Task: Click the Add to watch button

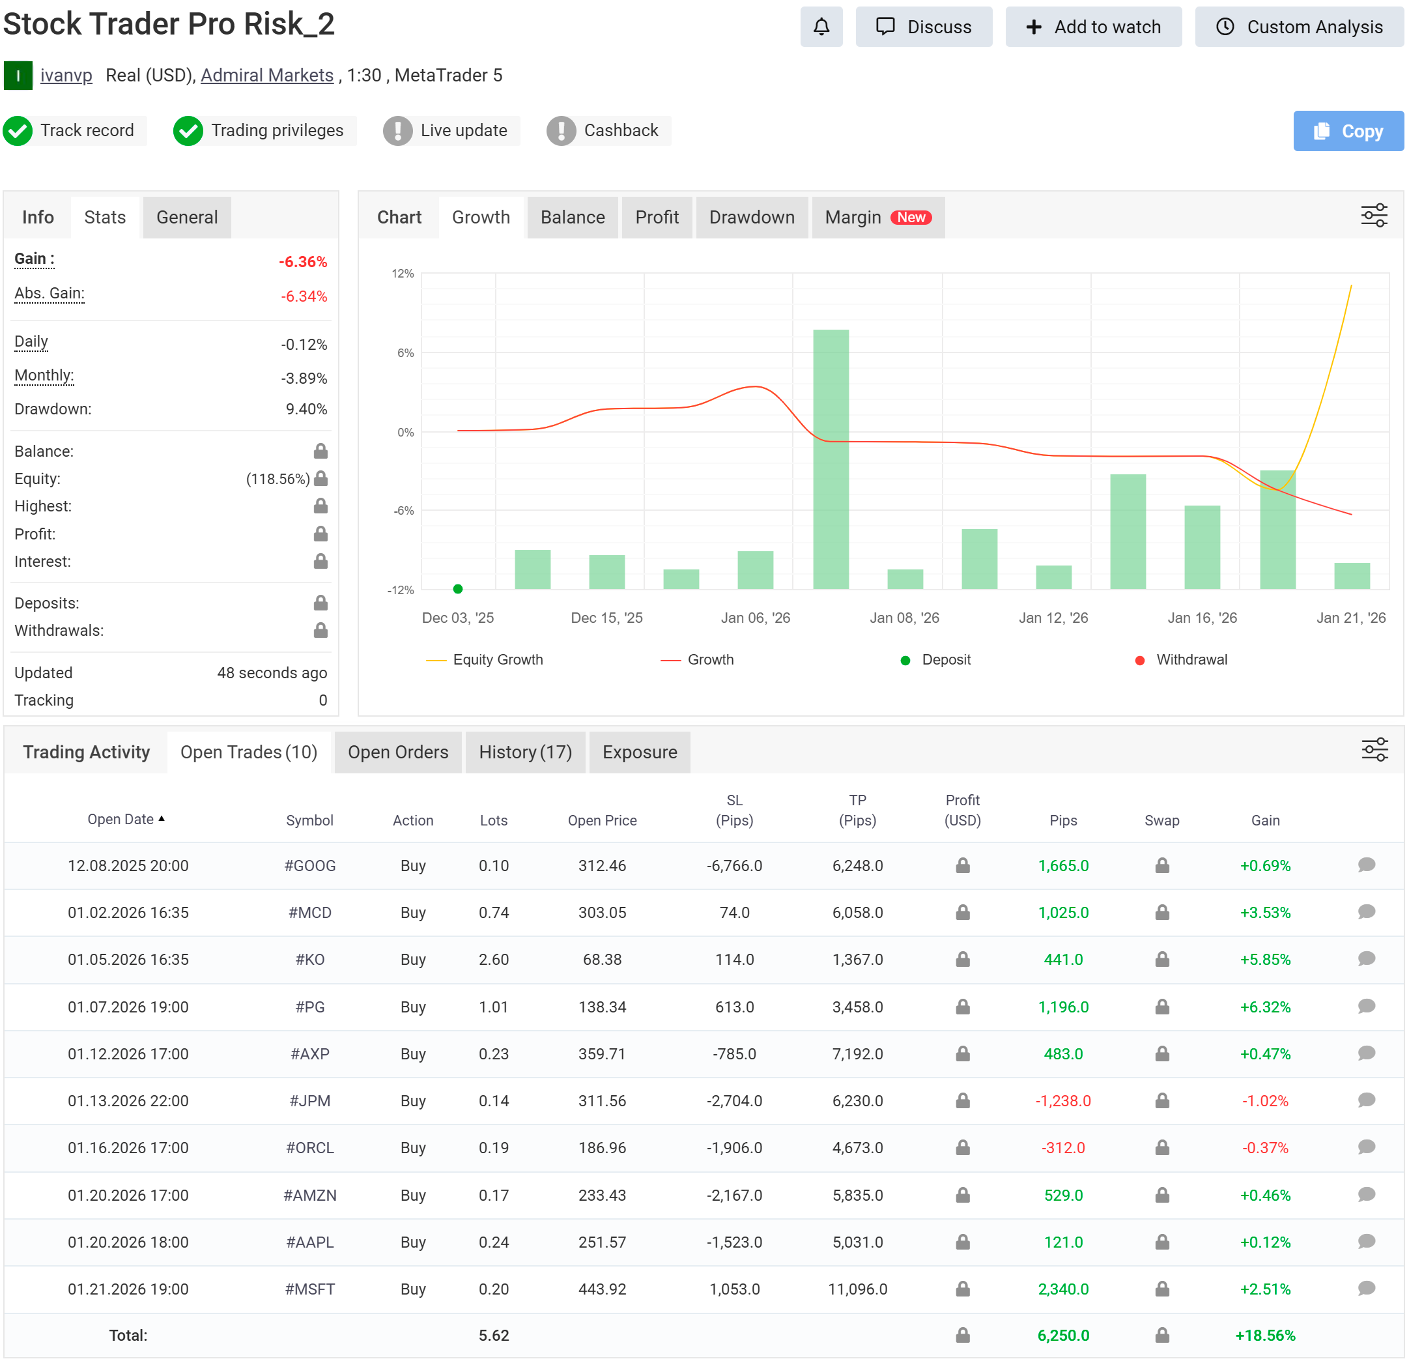Action: tap(1092, 27)
